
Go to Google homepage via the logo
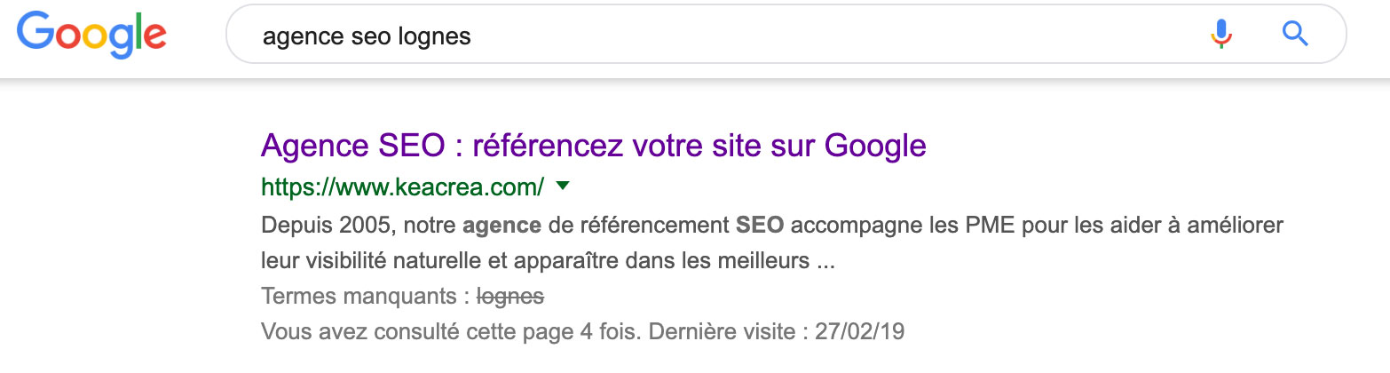click(x=91, y=36)
